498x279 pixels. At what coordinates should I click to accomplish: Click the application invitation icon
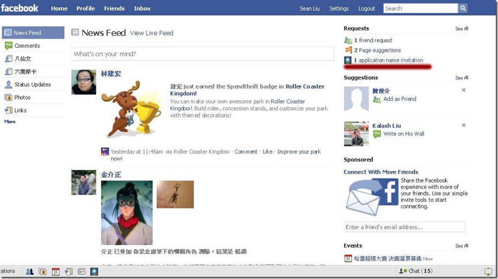(348, 60)
